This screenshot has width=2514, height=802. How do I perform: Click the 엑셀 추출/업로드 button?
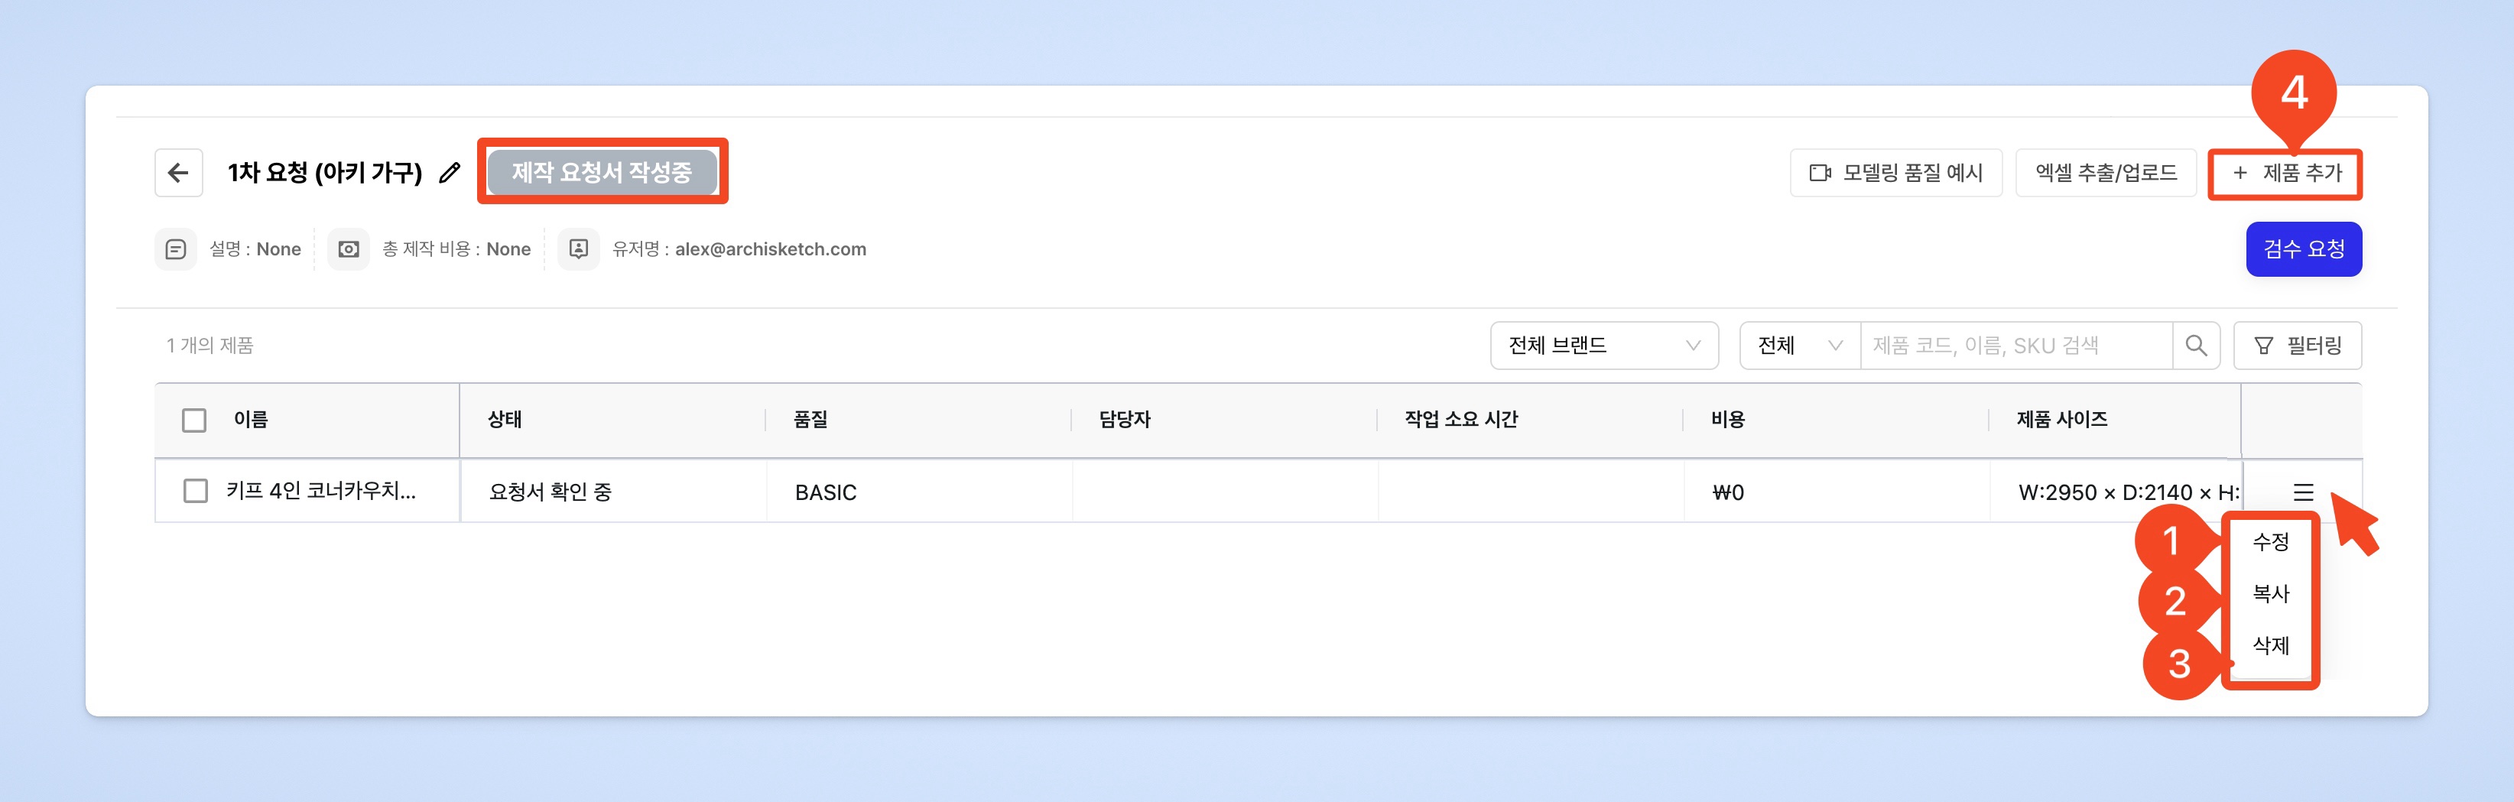coord(2105,173)
